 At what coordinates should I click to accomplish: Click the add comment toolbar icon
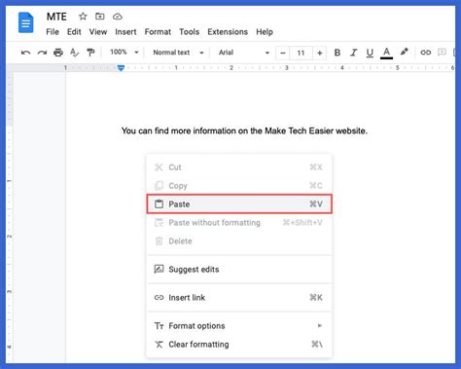click(x=442, y=53)
